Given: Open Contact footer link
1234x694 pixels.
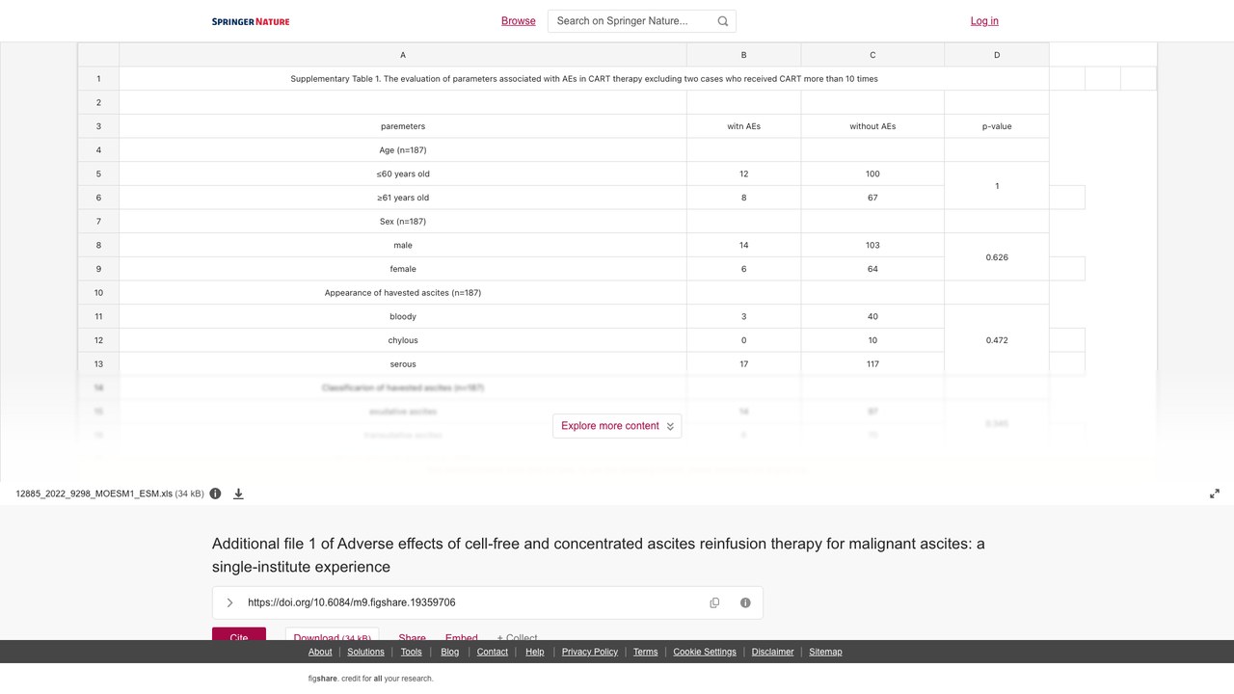Looking at the screenshot, I should (x=493, y=652).
